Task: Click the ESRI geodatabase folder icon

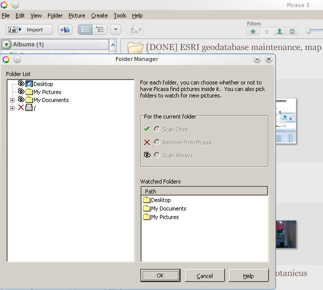Action: [x=135, y=47]
